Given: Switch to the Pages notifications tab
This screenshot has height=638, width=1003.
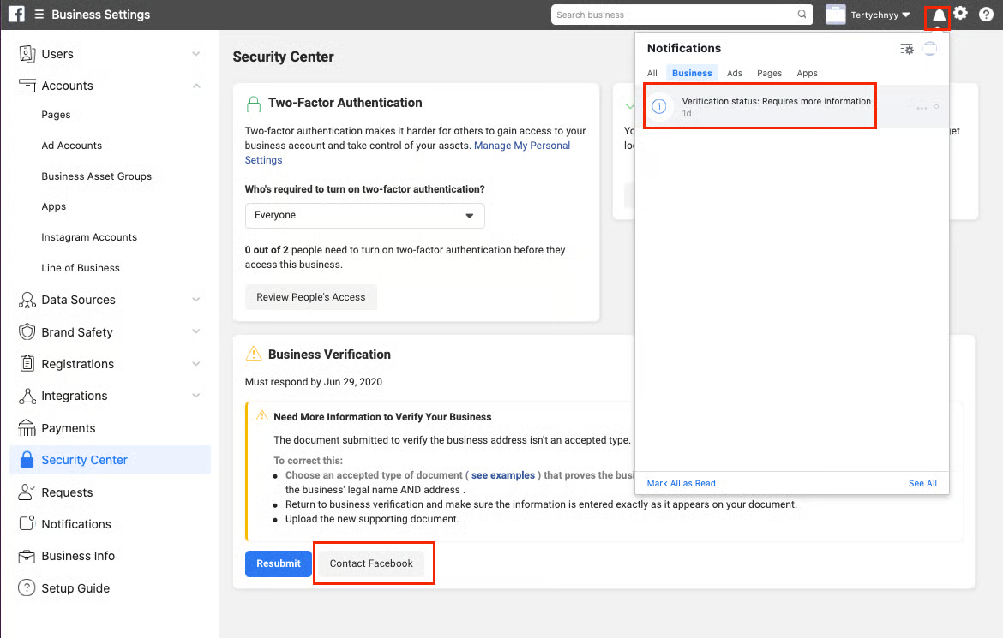Looking at the screenshot, I should [769, 74].
